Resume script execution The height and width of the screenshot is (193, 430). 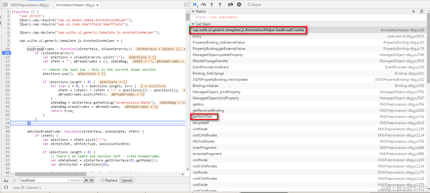195,4
